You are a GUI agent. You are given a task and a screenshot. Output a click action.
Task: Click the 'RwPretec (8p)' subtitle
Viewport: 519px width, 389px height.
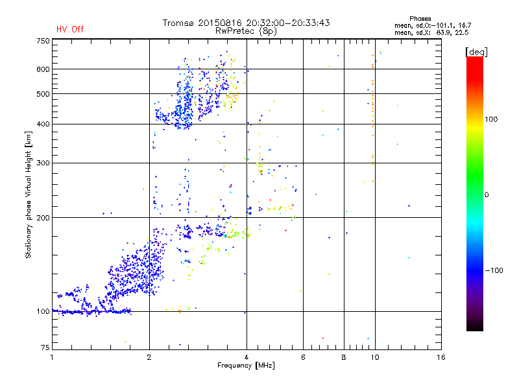point(246,31)
